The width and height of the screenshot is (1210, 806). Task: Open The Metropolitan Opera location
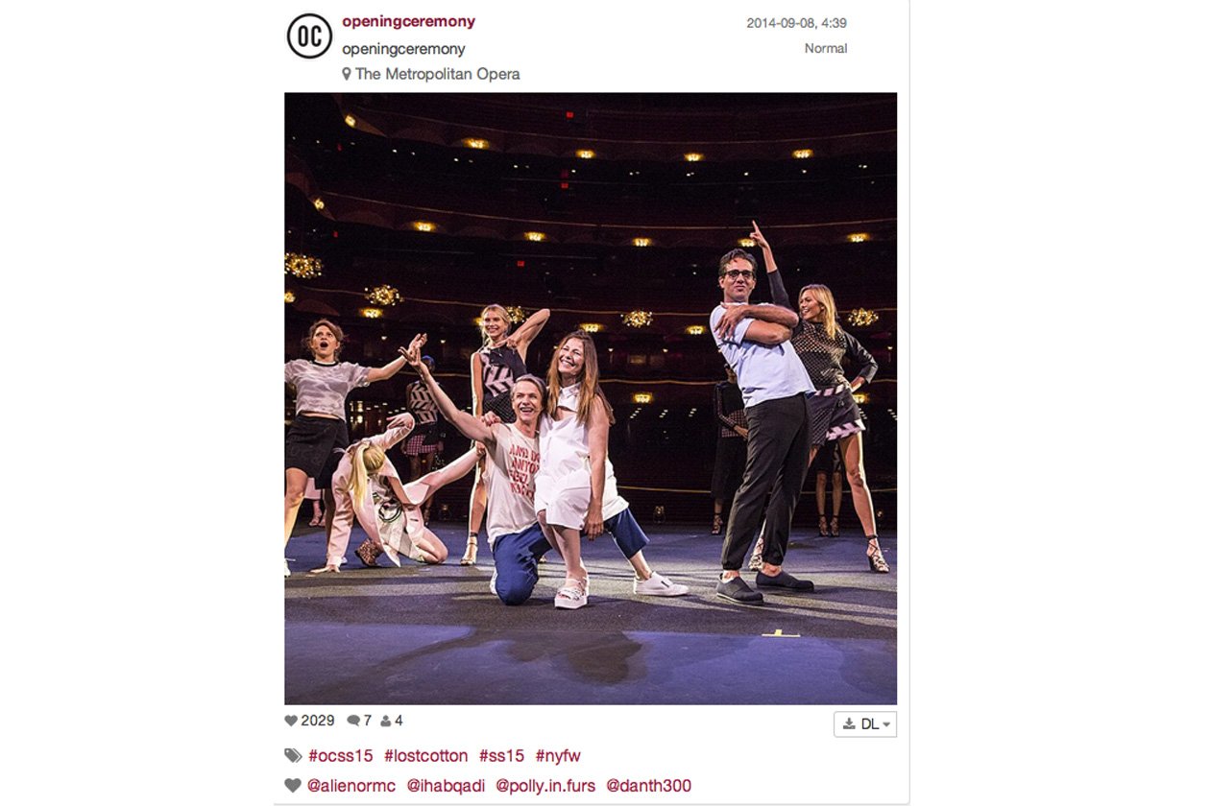pos(438,74)
